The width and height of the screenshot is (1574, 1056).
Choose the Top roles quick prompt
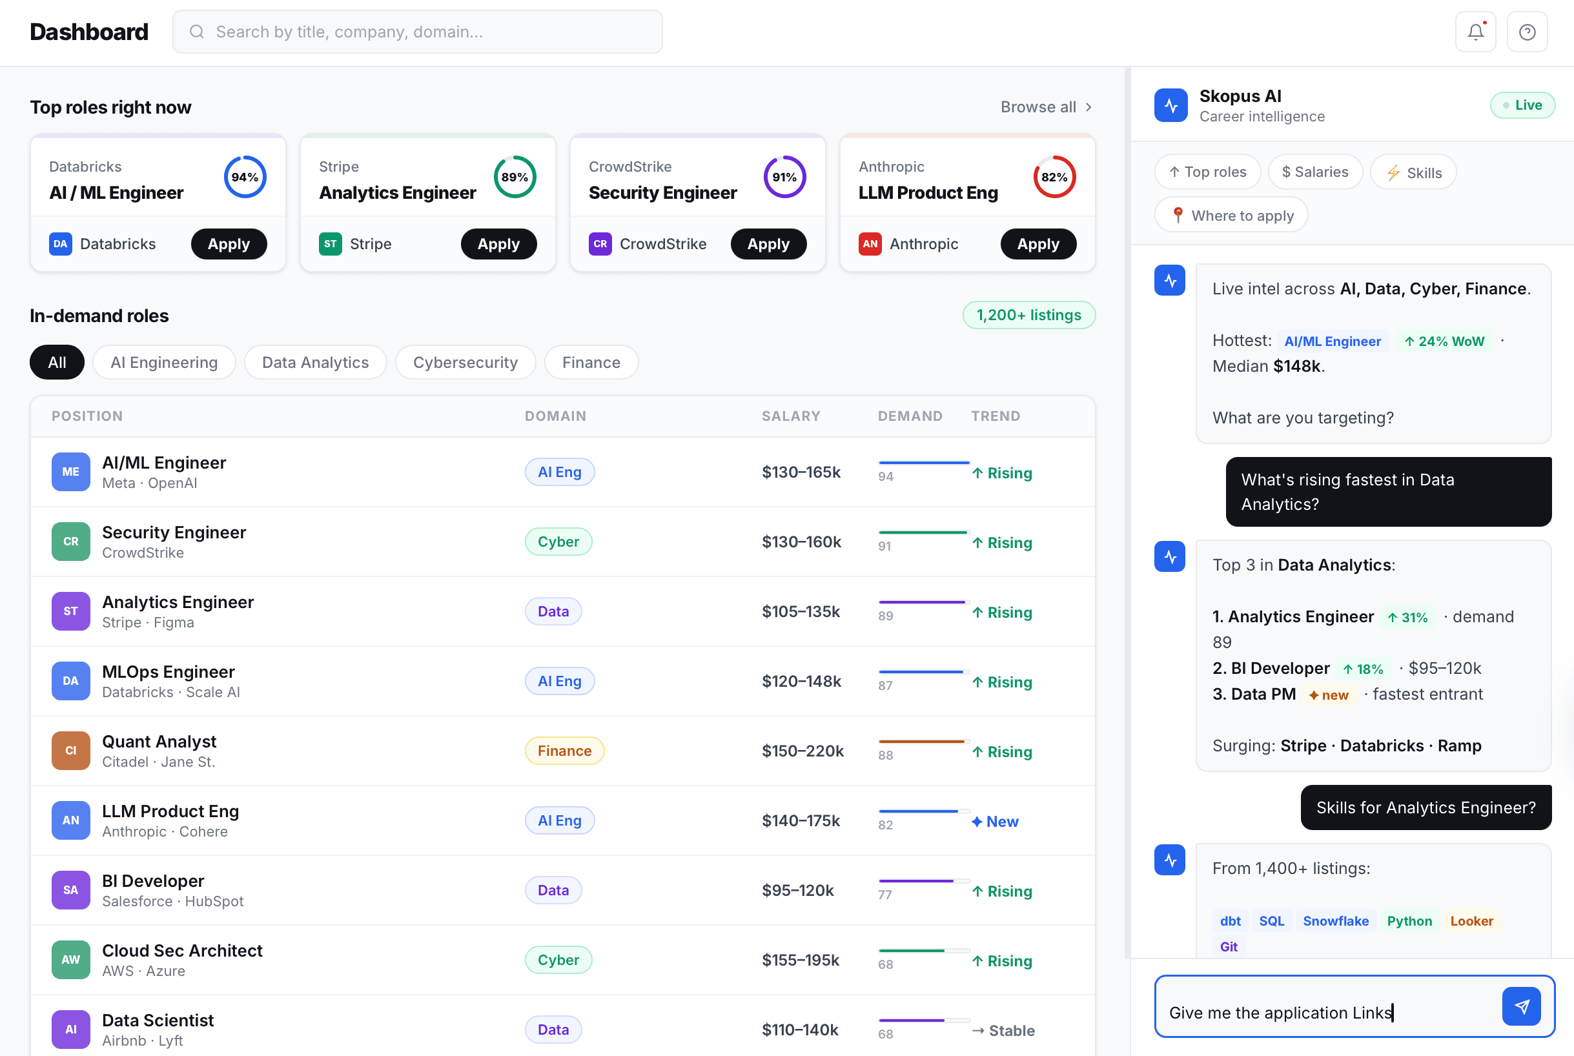pos(1207,172)
